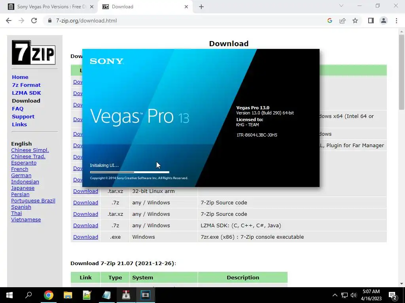Close the Sony Vegas Pro Versions tab
This screenshot has height=303, width=405.
pyautogui.click(x=92, y=7)
